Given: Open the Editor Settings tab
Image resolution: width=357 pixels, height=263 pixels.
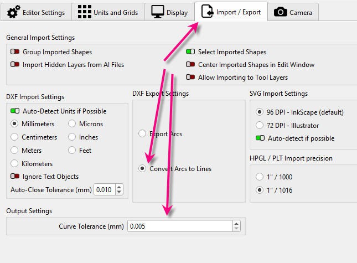Looking at the screenshot, I should click(36, 12).
